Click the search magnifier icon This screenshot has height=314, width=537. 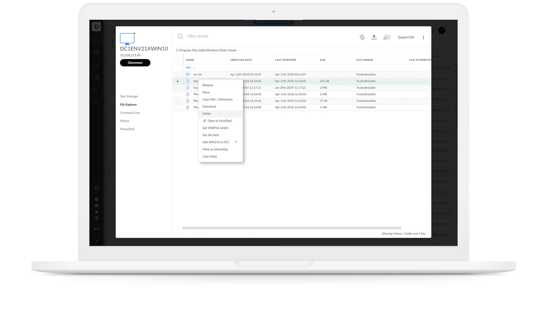180,36
